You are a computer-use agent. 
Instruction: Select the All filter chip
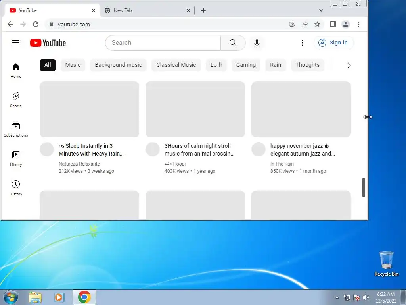48,65
